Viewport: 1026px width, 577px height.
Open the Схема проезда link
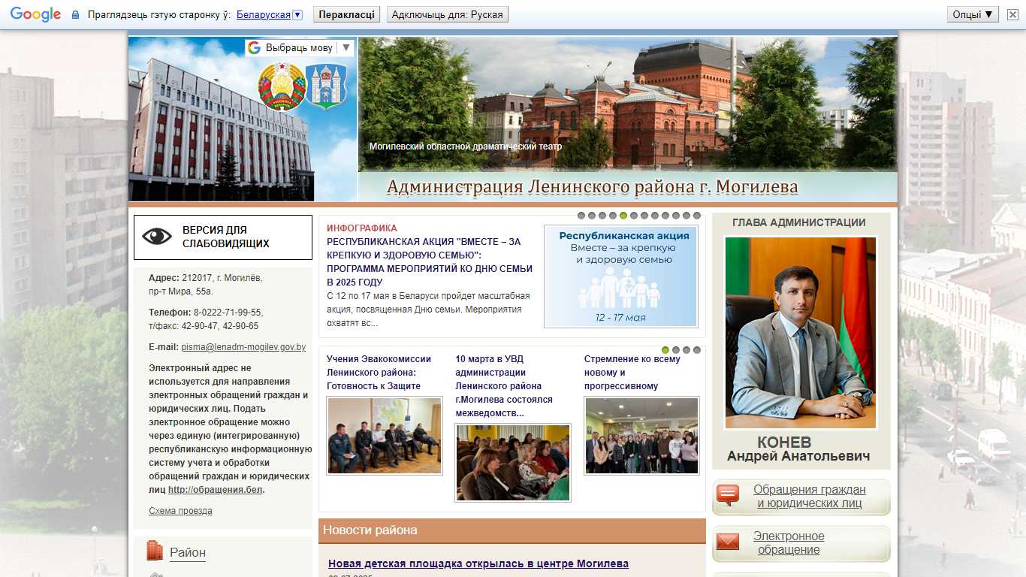click(x=180, y=511)
